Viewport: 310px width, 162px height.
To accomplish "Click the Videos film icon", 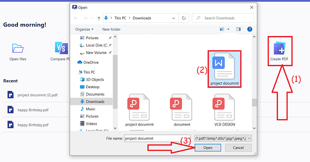I will 82,124.
